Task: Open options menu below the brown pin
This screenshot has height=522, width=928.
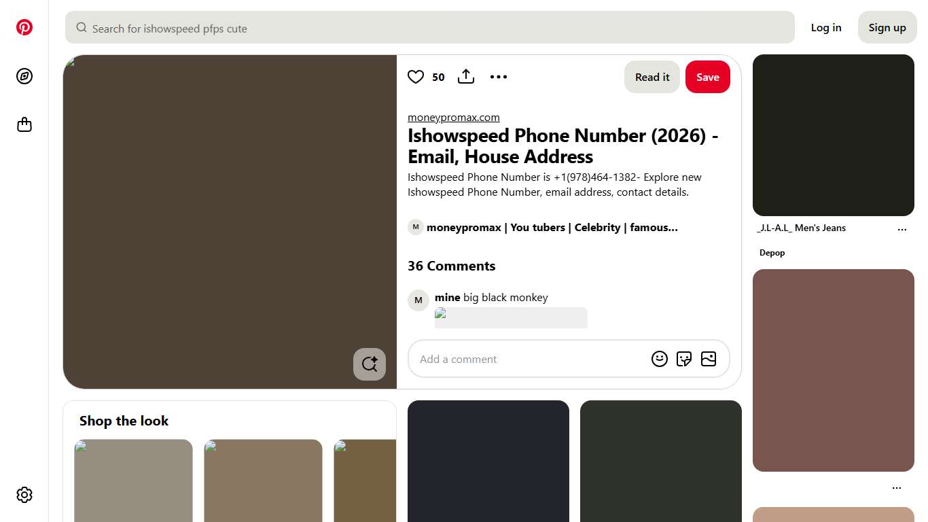Action: (x=897, y=487)
